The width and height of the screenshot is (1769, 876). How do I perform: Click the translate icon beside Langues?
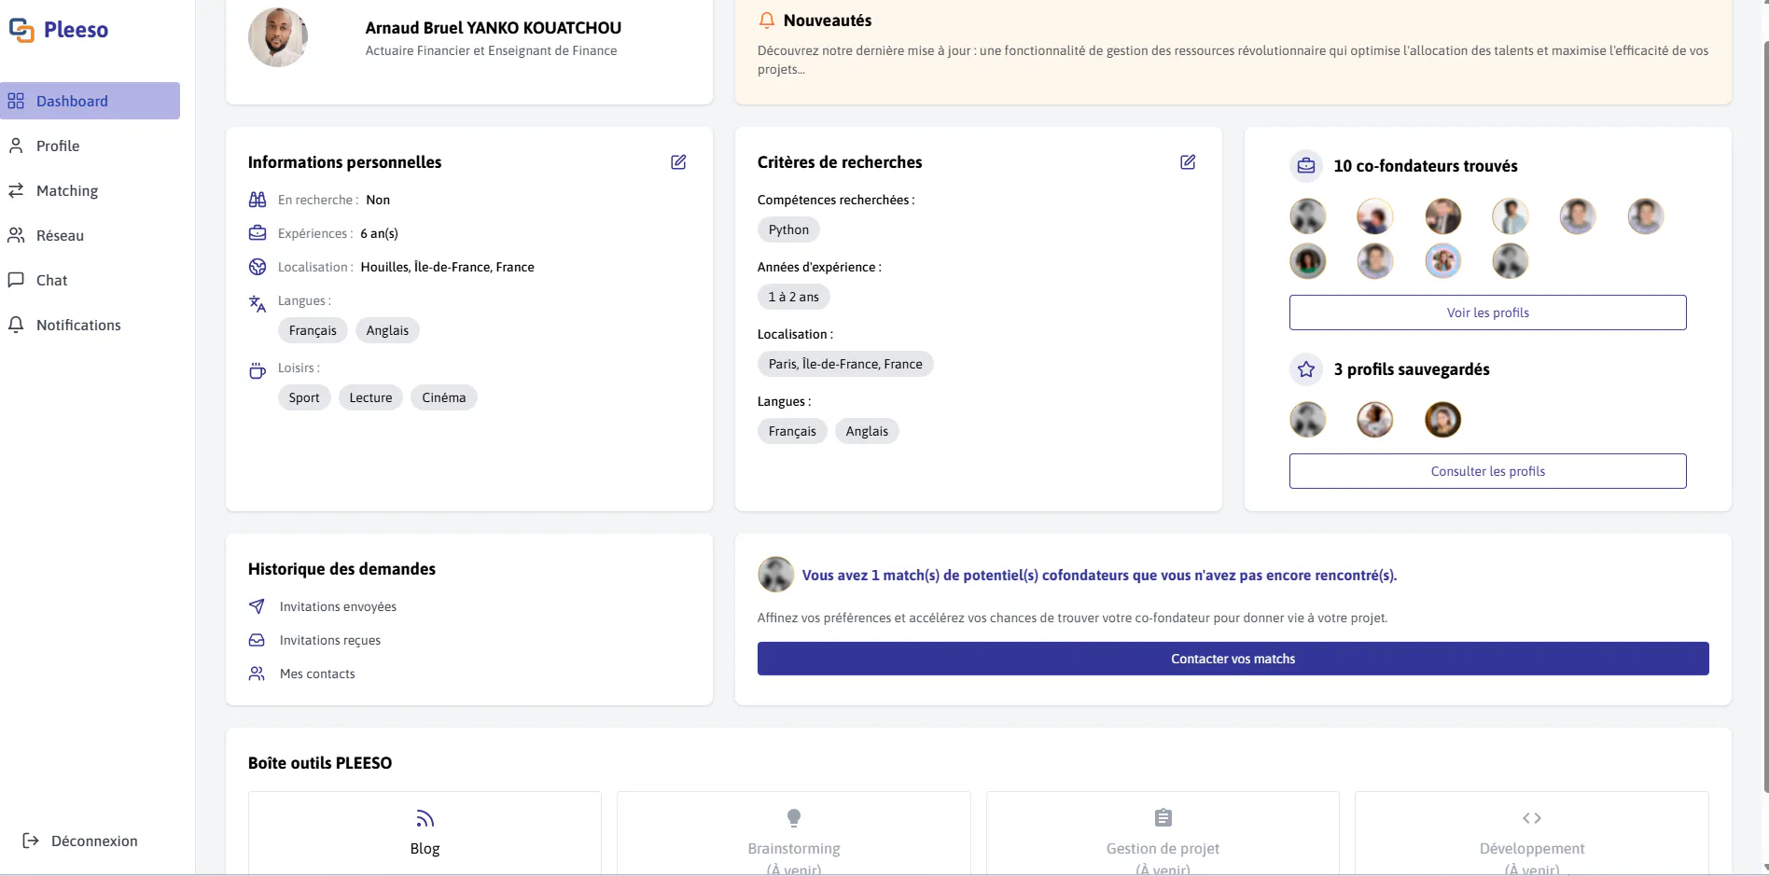[258, 303]
